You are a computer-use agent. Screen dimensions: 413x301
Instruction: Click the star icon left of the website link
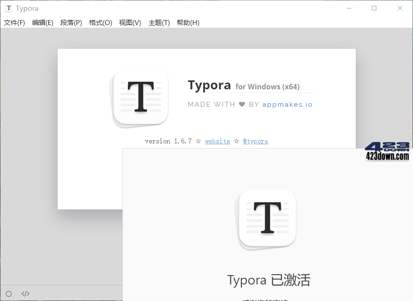click(x=198, y=141)
